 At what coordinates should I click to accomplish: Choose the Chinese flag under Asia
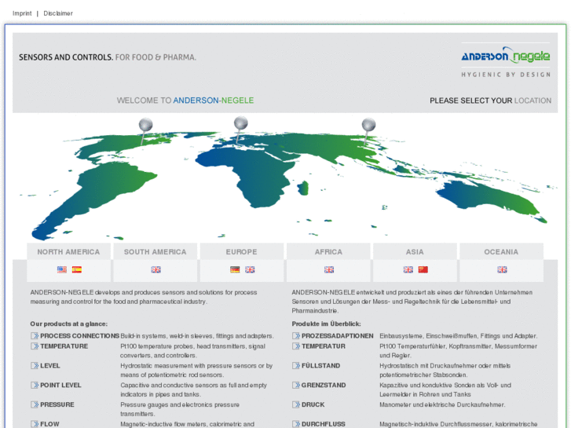(x=423, y=269)
